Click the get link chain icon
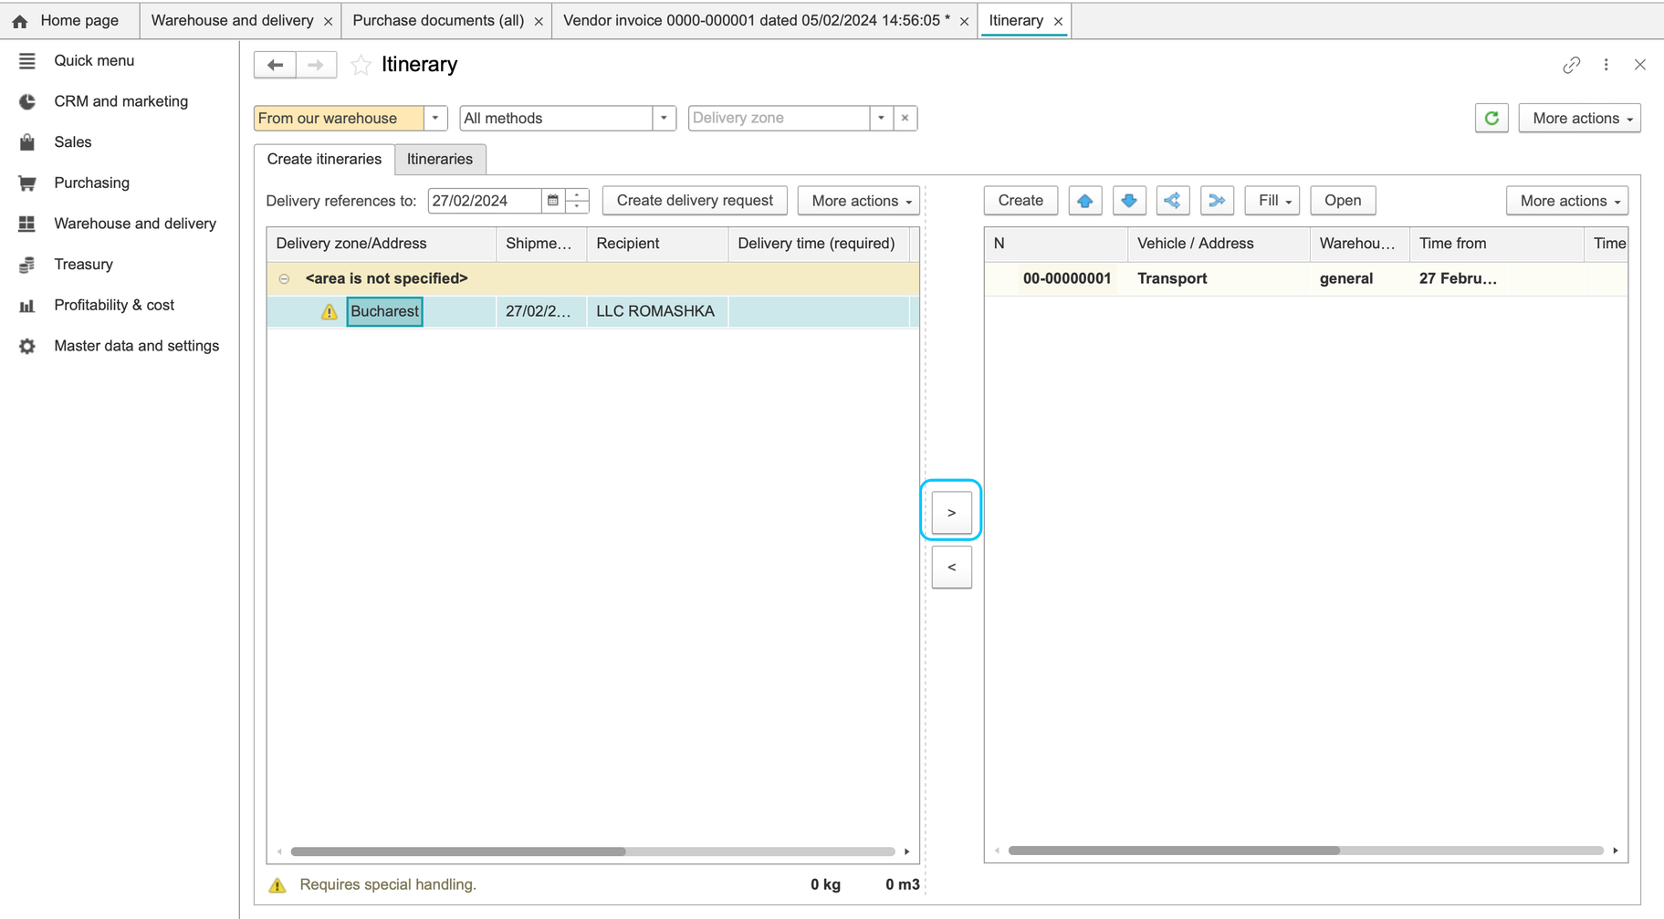 [x=1571, y=65]
